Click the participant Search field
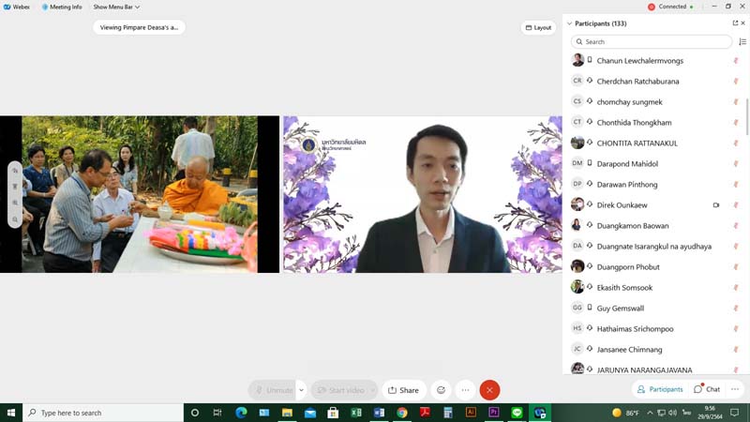Image resolution: width=750 pixels, height=422 pixels. (652, 42)
